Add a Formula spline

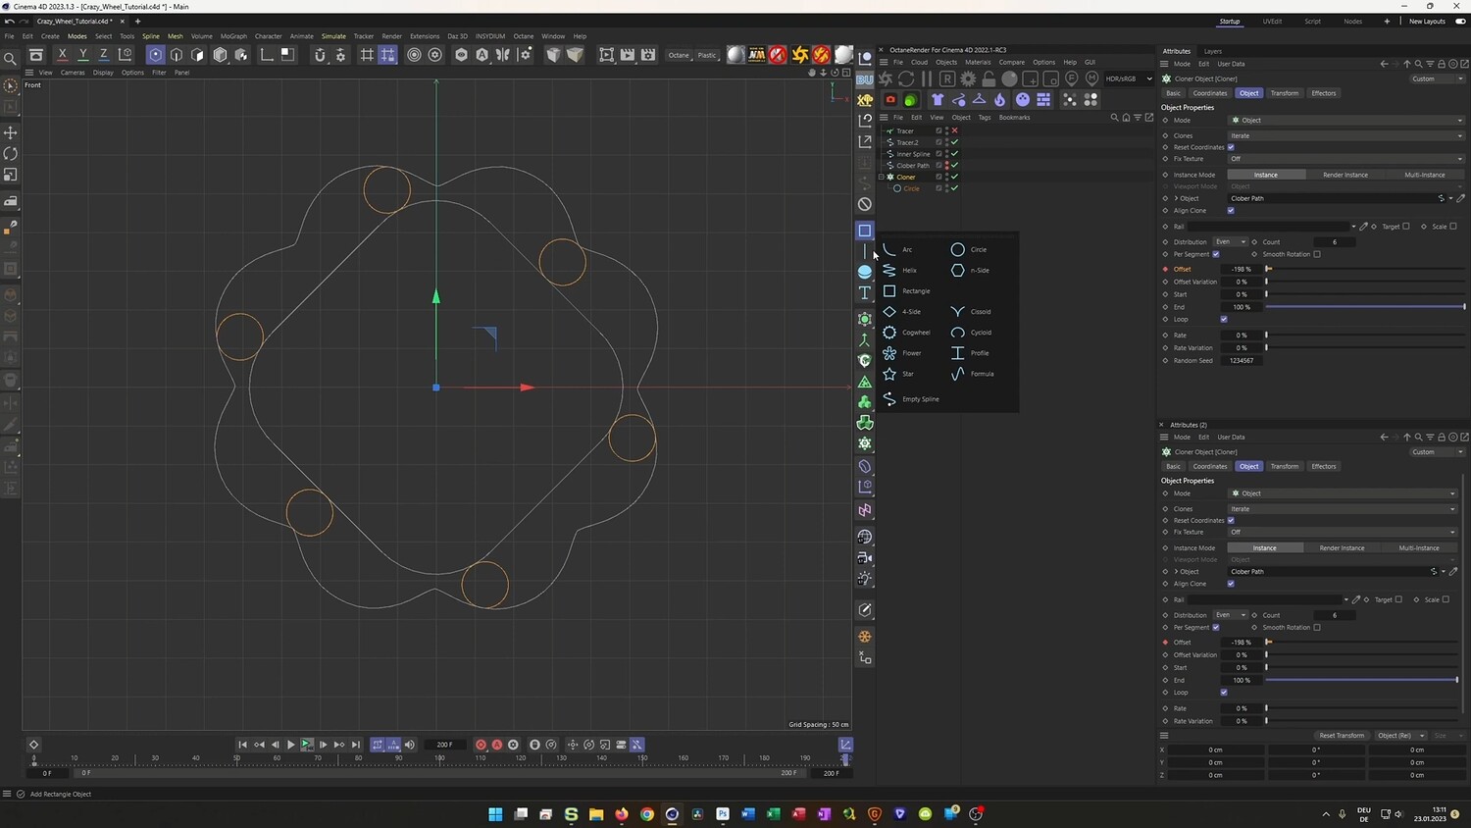tap(972, 374)
